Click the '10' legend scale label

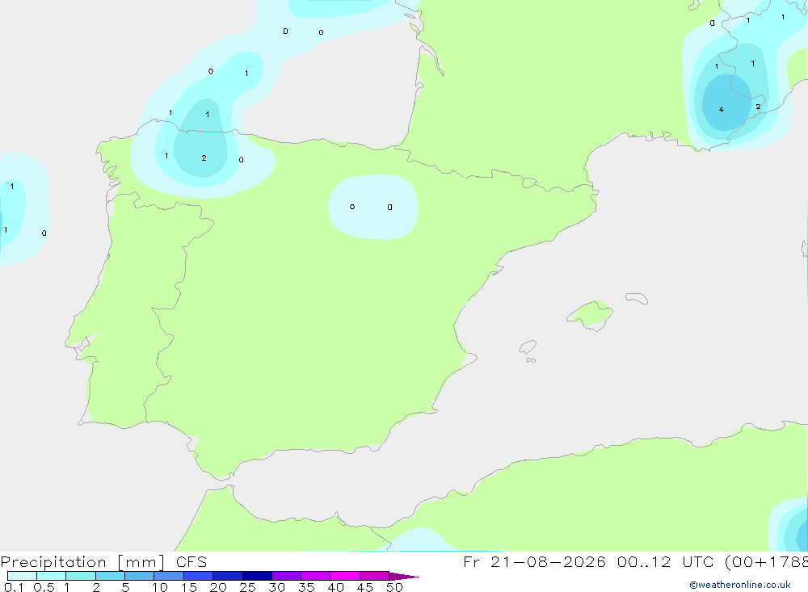click(159, 587)
